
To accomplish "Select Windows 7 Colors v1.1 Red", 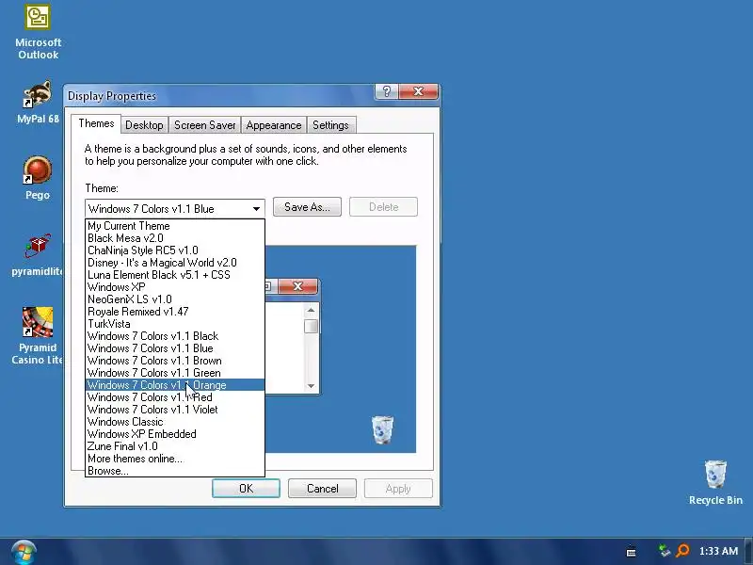I will click(175, 397).
